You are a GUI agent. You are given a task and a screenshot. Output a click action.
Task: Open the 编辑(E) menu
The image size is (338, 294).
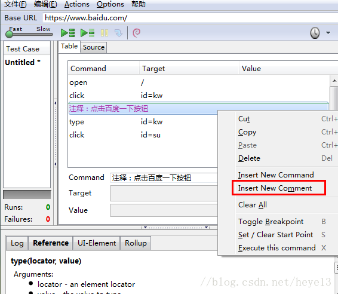pyautogui.click(x=45, y=4)
